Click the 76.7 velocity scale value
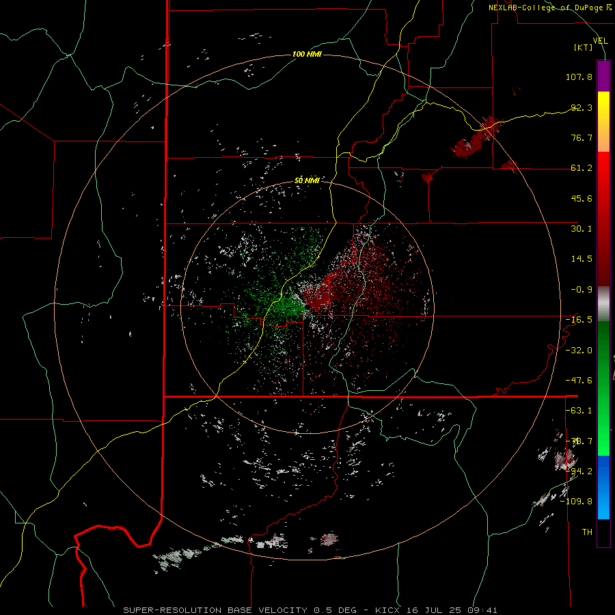 click(x=582, y=137)
